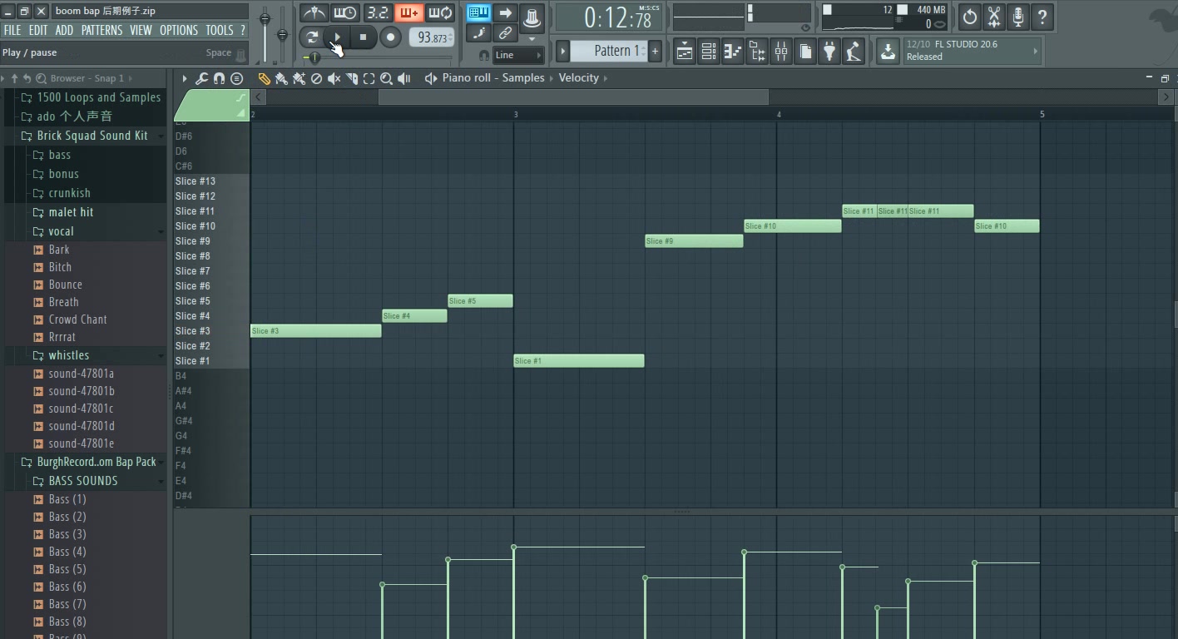This screenshot has height=639, width=1178.
Task: Select the Zoom magnifier tool
Action: coord(386,78)
